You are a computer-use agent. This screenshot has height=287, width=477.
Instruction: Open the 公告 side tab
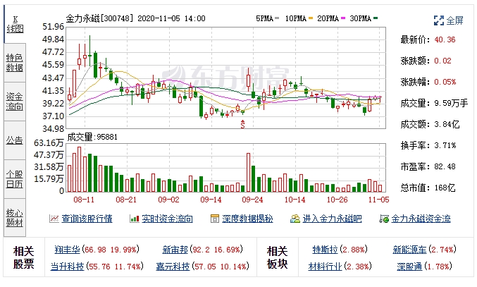coord(15,140)
